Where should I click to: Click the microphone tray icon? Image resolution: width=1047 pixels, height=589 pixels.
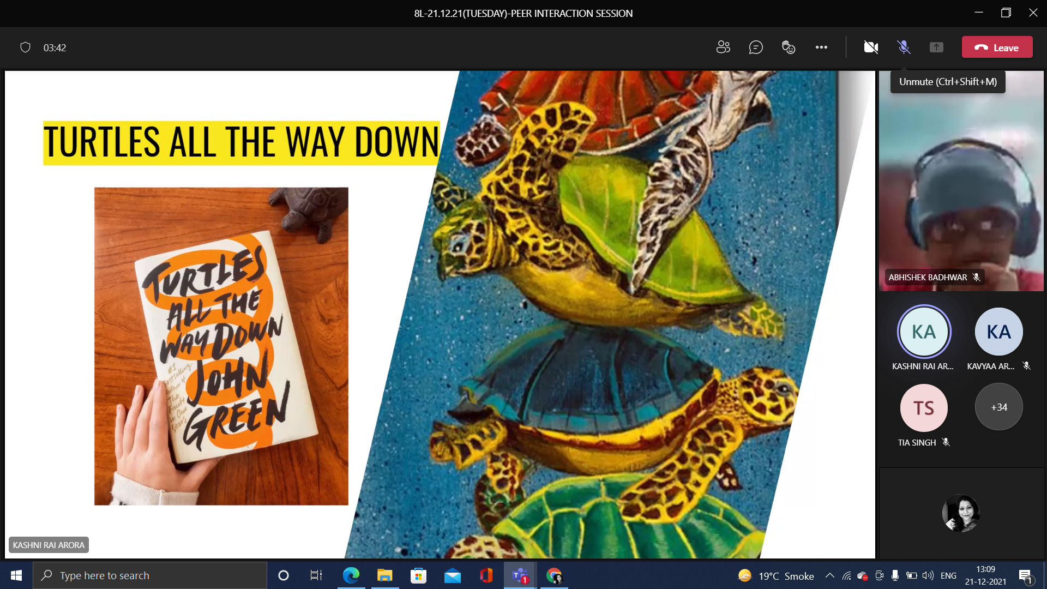pos(895,575)
